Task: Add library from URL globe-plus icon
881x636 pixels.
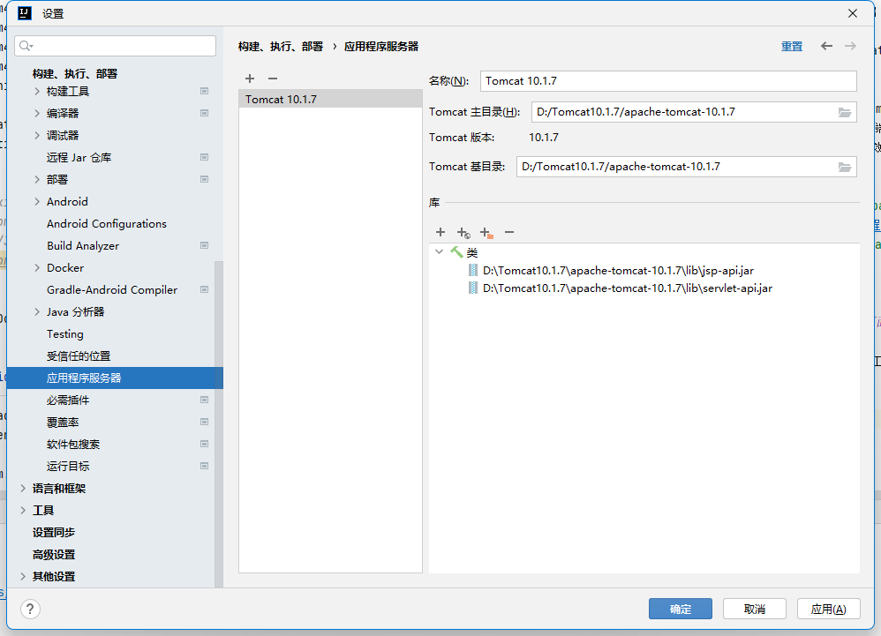Action: 463,232
